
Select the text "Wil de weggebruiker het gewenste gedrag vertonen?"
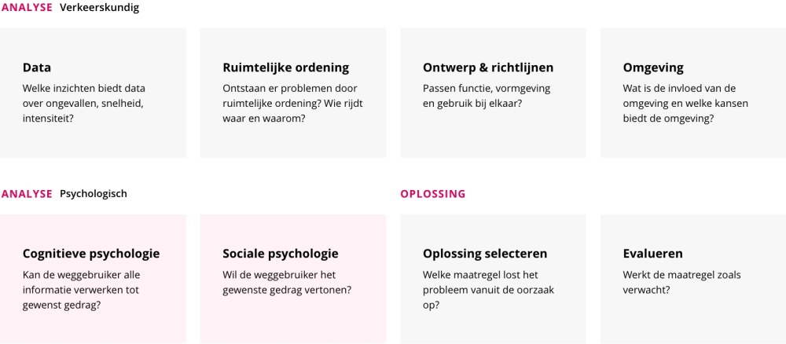click(287, 282)
